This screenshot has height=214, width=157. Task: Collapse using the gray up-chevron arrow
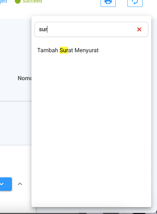[x=20, y=184]
